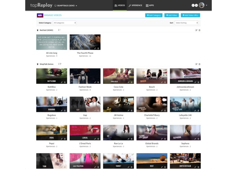Click the Add Video URLs button

click(190, 15)
